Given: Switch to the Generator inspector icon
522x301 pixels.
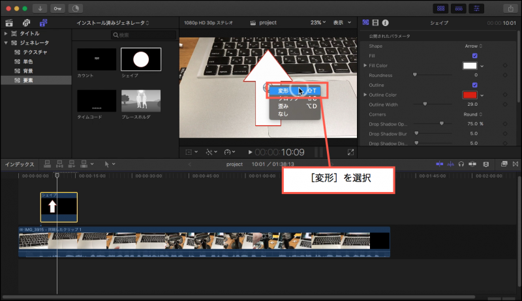Looking at the screenshot, I should 365,23.
